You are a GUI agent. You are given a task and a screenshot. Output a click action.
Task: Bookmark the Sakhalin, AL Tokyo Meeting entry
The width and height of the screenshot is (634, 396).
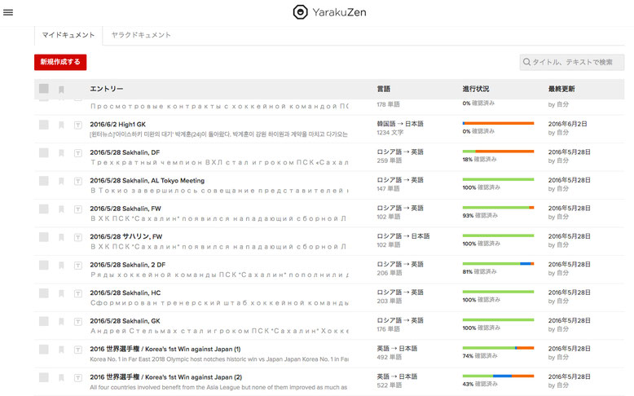(61, 181)
